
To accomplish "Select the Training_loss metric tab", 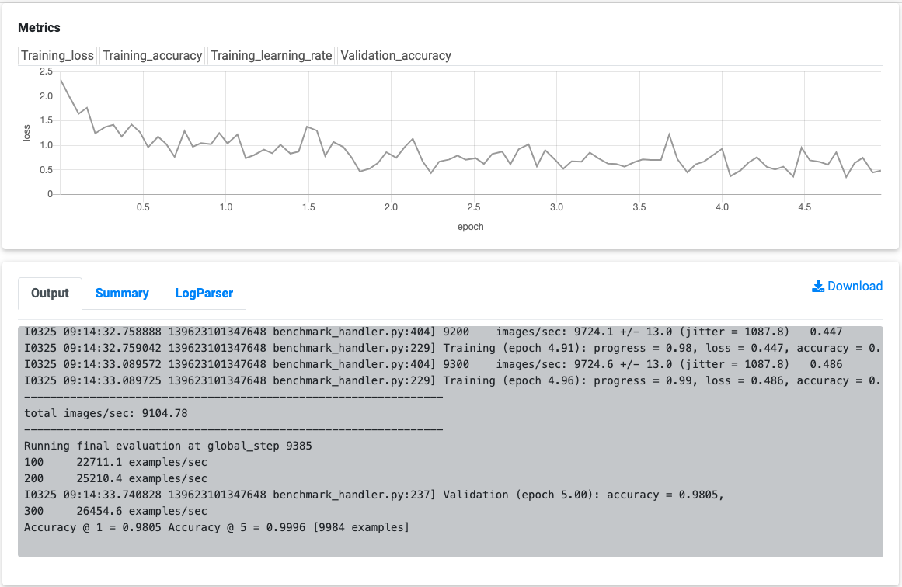I will pyautogui.click(x=57, y=56).
